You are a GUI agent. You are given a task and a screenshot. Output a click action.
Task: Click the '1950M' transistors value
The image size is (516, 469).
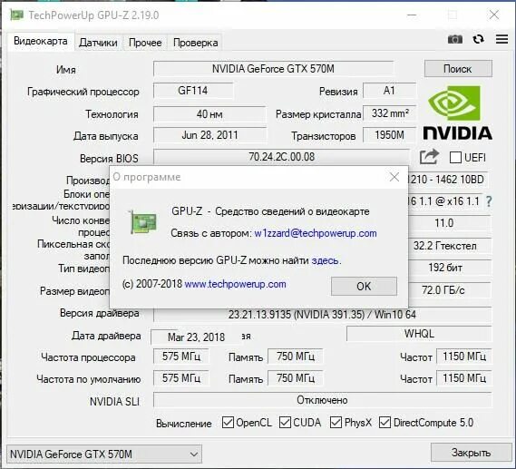click(389, 134)
